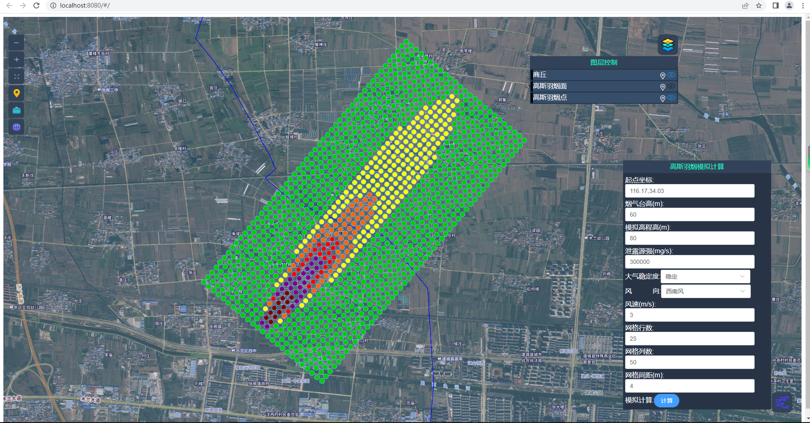Click the 模拟高程高 input field
Viewport: 810px width, 423px height.
pyautogui.click(x=689, y=238)
